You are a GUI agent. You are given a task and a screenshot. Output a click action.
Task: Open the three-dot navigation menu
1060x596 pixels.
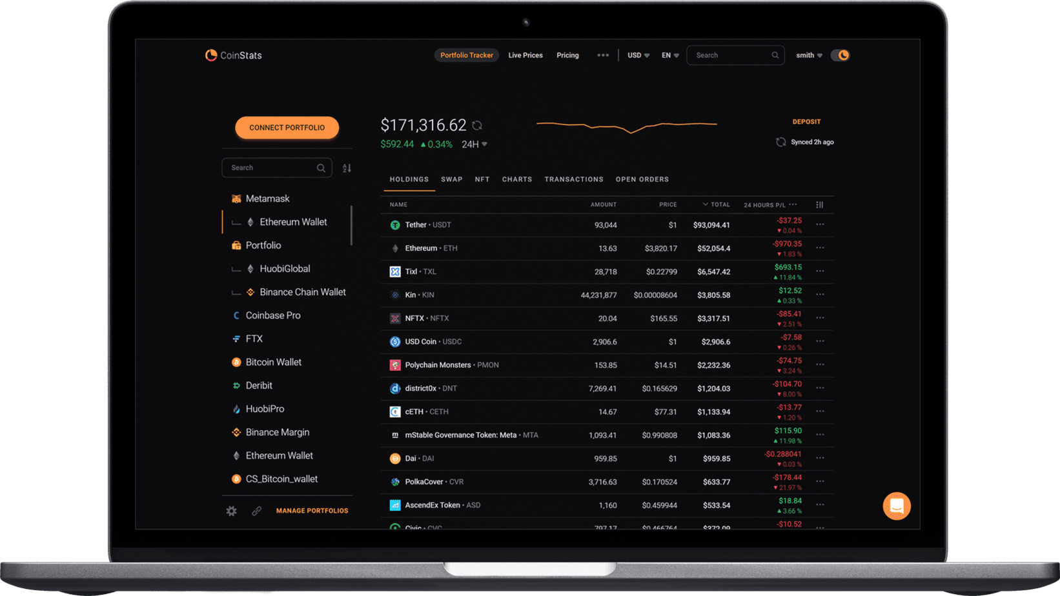click(603, 55)
